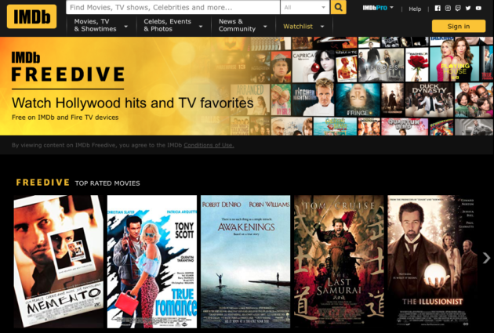Click the Playing House tile in banner
494x333 pixels.
point(454,63)
